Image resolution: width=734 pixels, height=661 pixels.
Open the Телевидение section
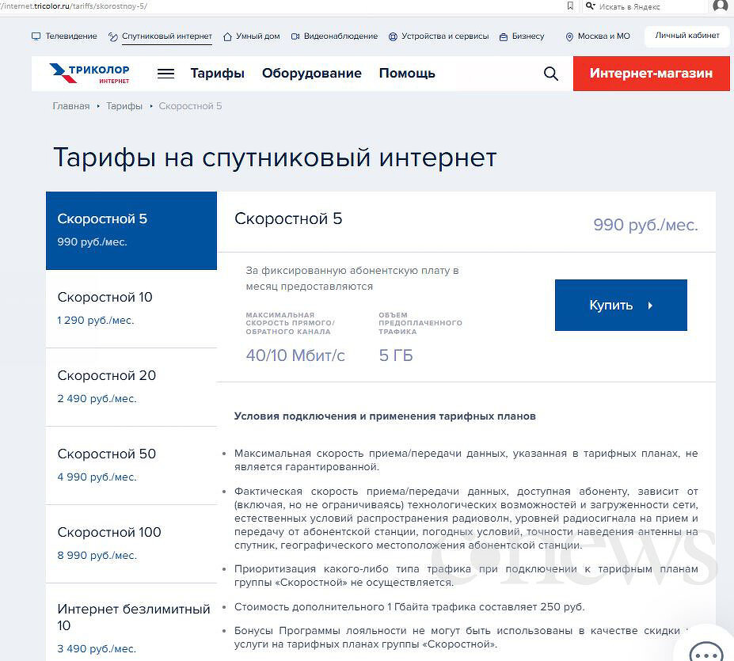[x=65, y=36]
